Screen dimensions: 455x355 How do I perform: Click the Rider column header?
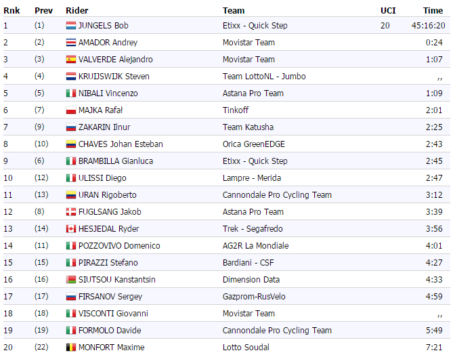[77, 11]
